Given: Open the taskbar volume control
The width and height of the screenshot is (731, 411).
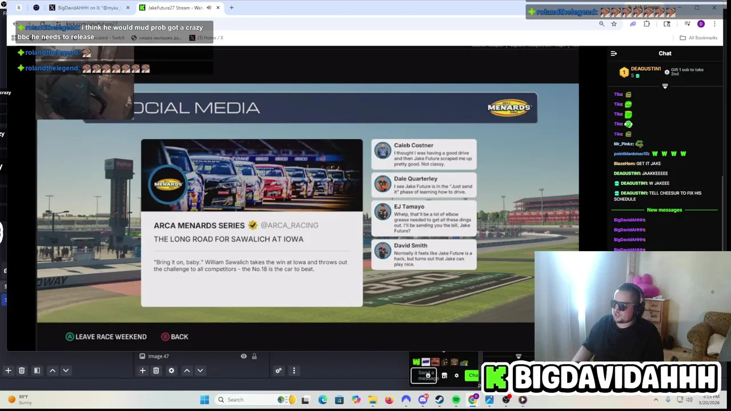Looking at the screenshot, I should [689, 400].
